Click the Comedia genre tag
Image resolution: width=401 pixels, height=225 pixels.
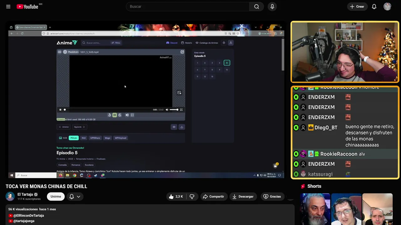(x=62, y=165)
